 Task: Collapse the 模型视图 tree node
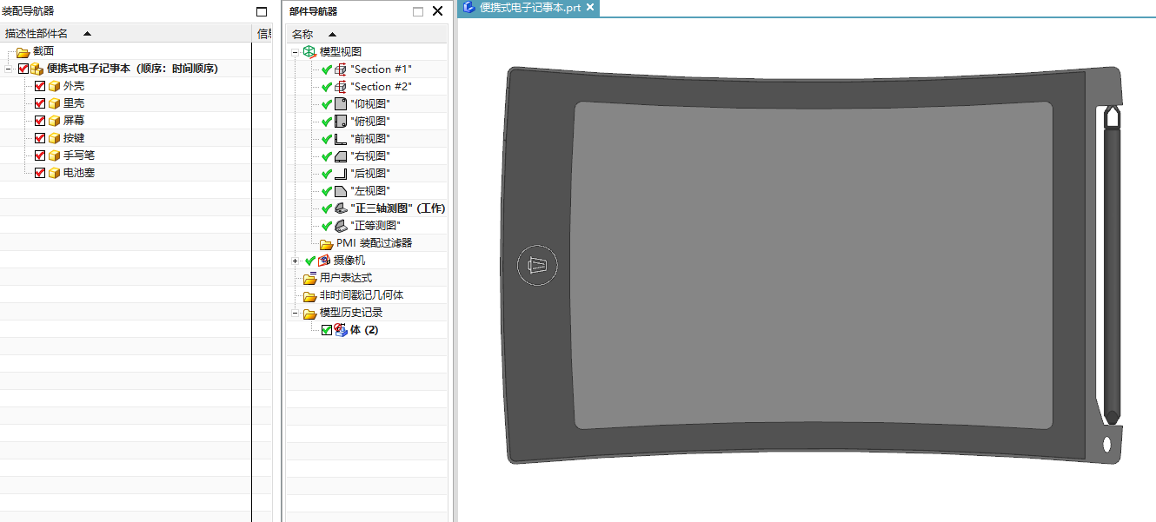pyautogui.click(x=296, y=52)
